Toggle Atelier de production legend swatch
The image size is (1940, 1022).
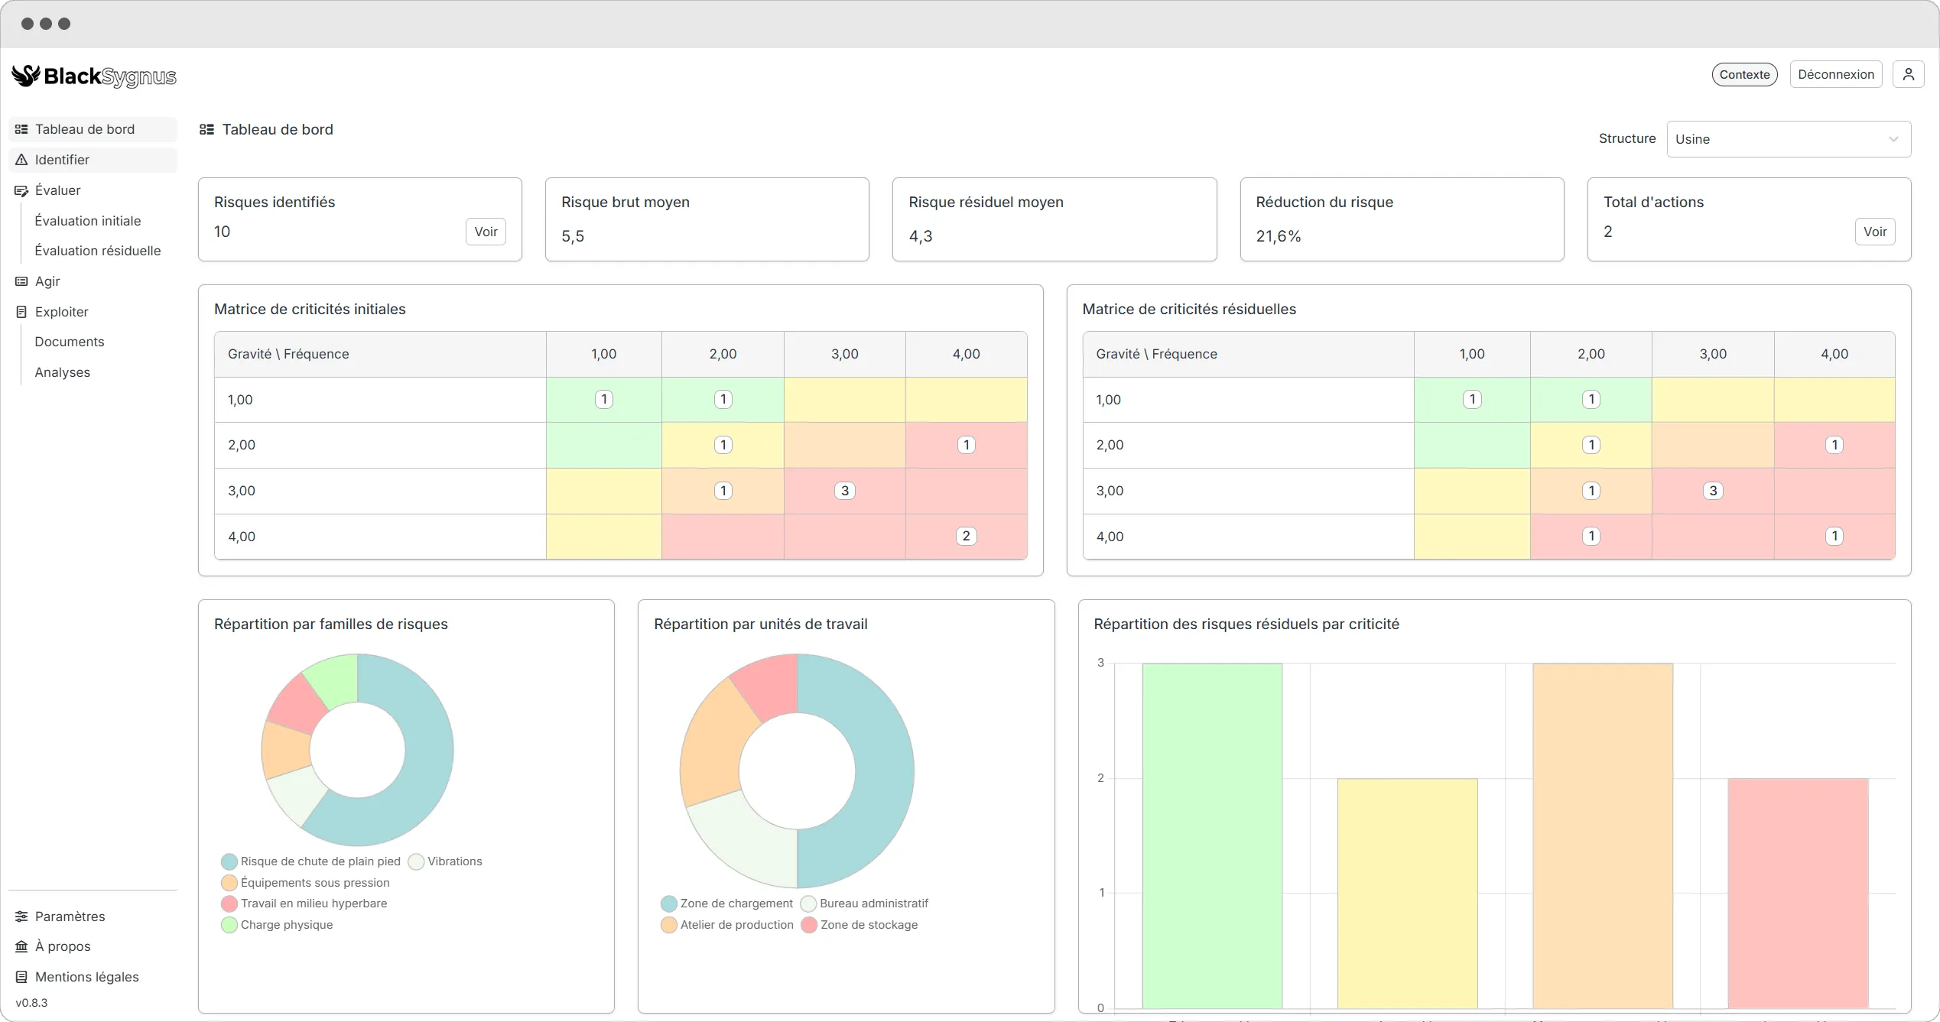tap(669, 925)
